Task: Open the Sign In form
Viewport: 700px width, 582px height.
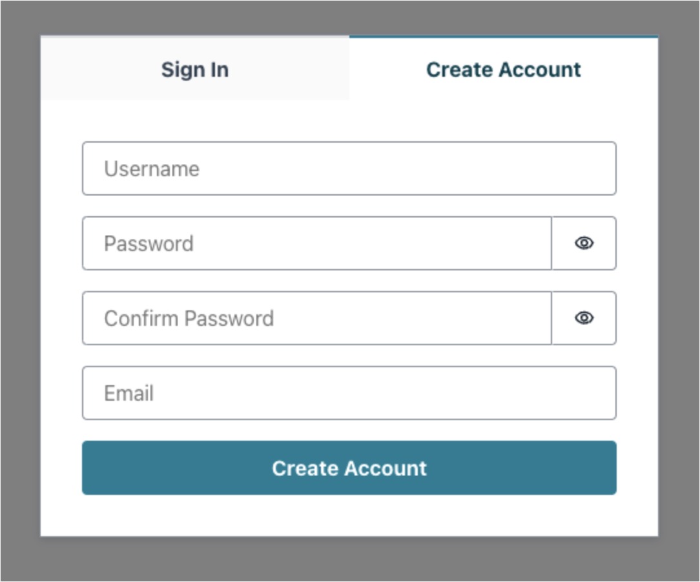Action: (194, 69)
